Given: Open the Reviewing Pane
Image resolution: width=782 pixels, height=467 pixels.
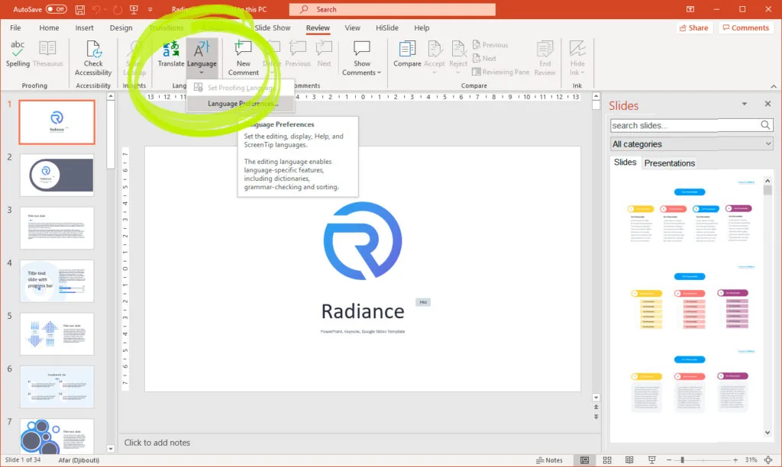Looking at the screenshot, I should (x=501, y=72).
